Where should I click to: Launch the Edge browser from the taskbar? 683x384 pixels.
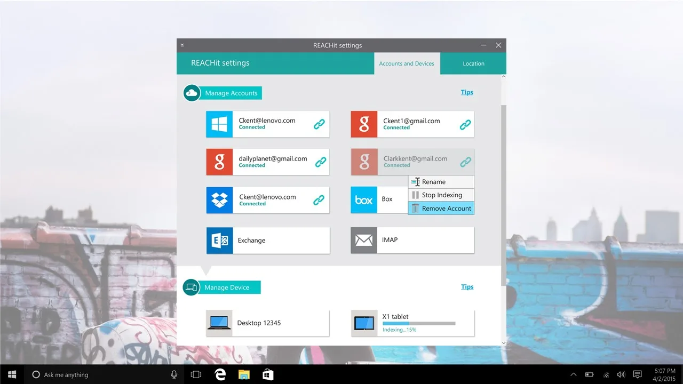pyautogui.click(x=220, y=374)
